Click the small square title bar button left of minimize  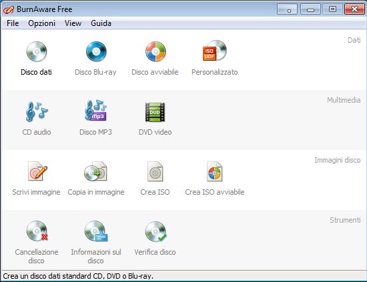pyautogui.click(x=287, y=9)
